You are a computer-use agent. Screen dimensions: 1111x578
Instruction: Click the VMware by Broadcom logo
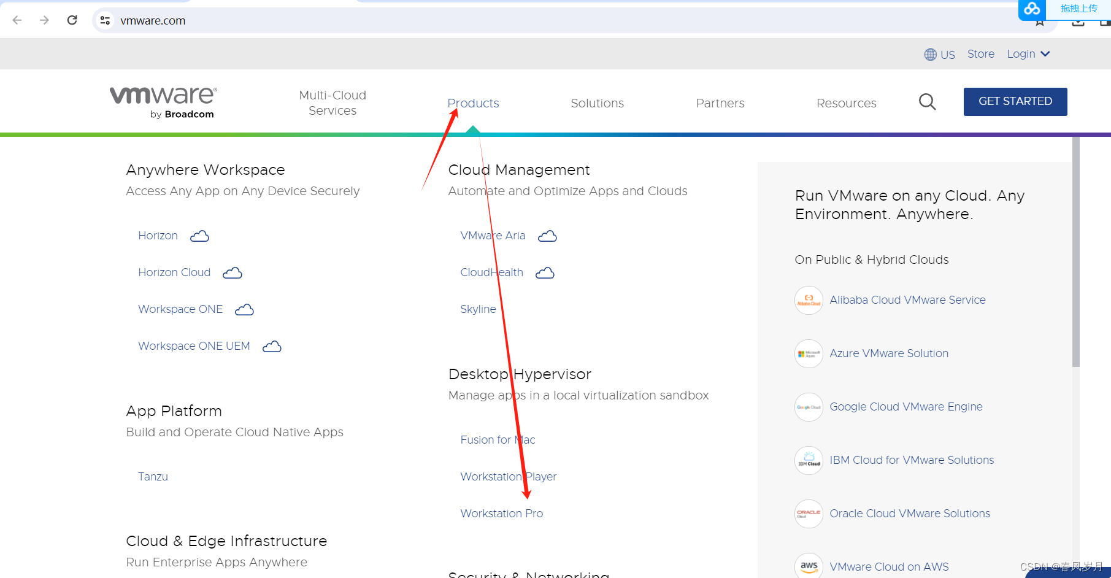[x=163, y=102]
